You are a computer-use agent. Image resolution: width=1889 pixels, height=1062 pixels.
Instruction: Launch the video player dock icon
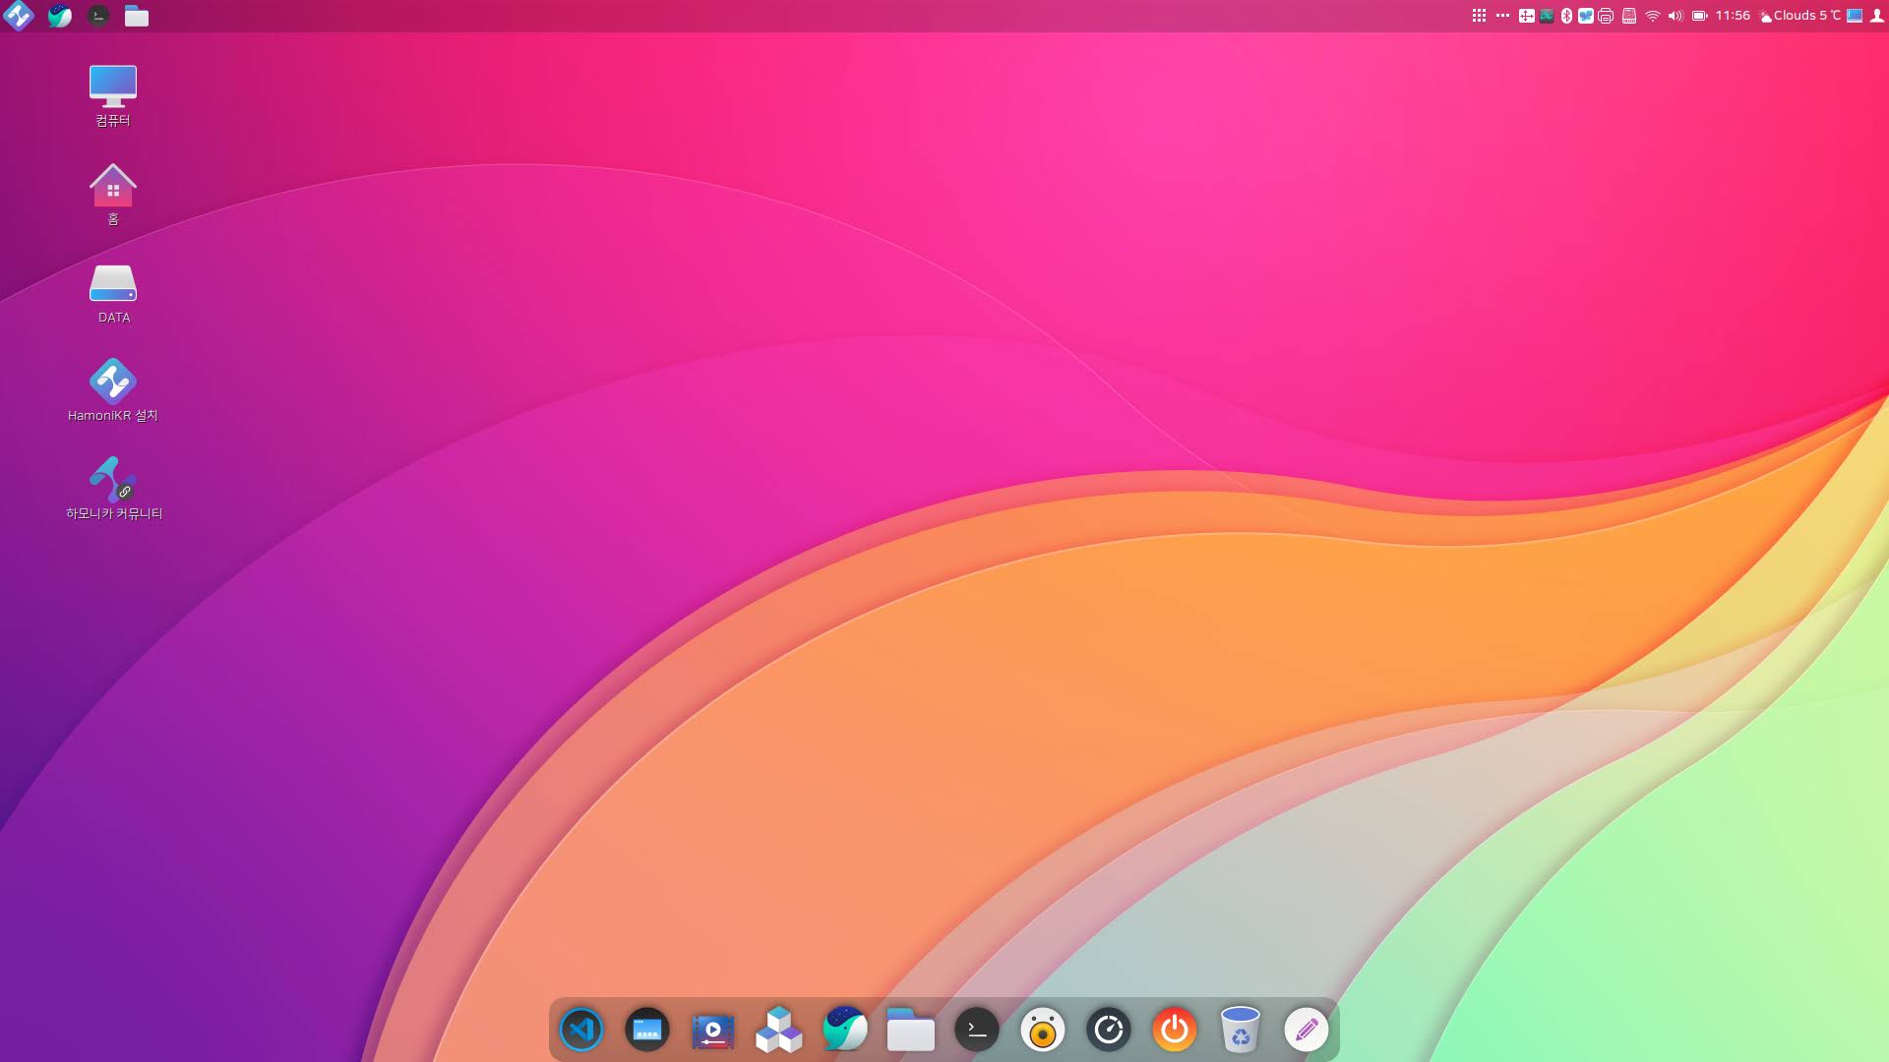pyautogui.click(x=713, y=1030)
